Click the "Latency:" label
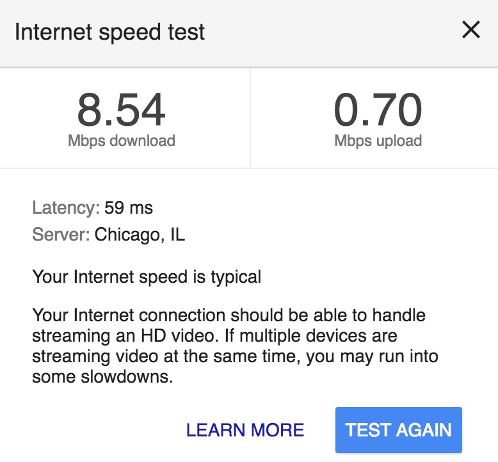Screen dimensions: 498x462 (66, 207)
